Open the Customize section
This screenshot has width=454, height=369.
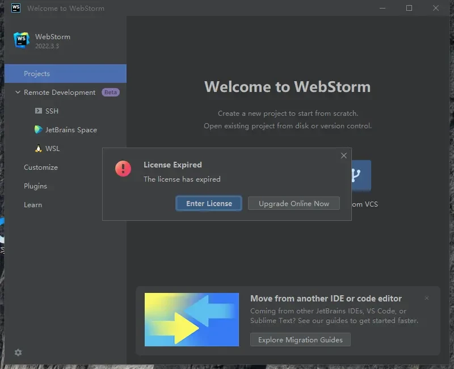(x=41, y=167)
